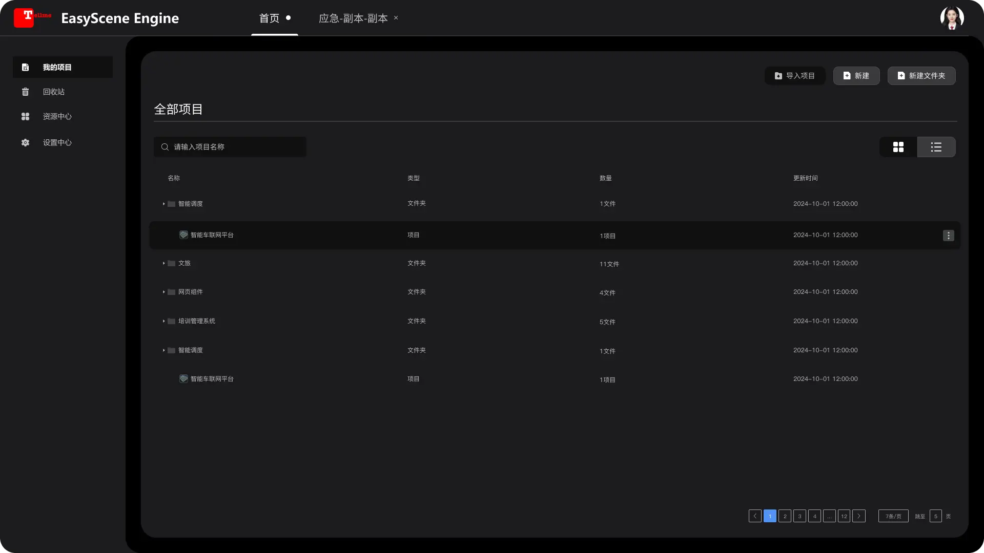This screenshot has height=553, width=984.
Task: Click the 名称 column header
Action: (174, 178)
